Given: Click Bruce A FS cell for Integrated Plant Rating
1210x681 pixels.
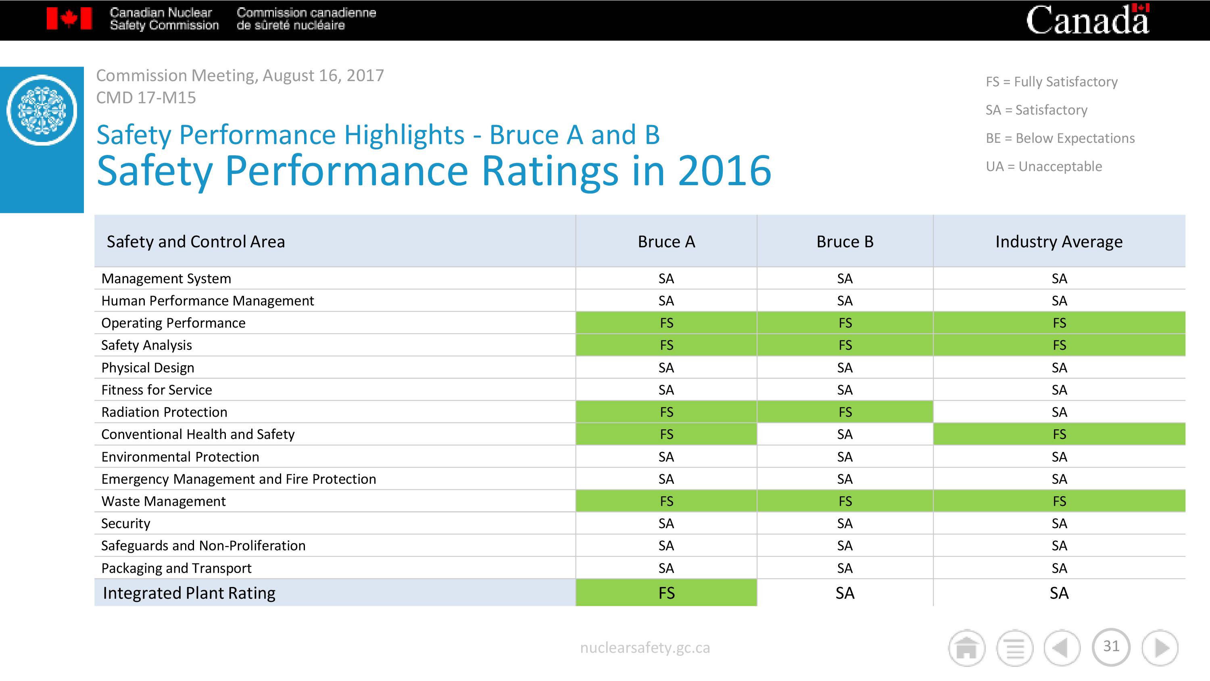Looking at the screenshot, I should point(666,593).
